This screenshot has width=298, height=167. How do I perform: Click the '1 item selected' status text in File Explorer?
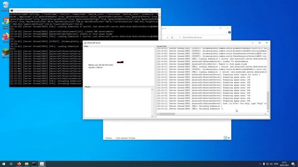[x=125, y=138]
